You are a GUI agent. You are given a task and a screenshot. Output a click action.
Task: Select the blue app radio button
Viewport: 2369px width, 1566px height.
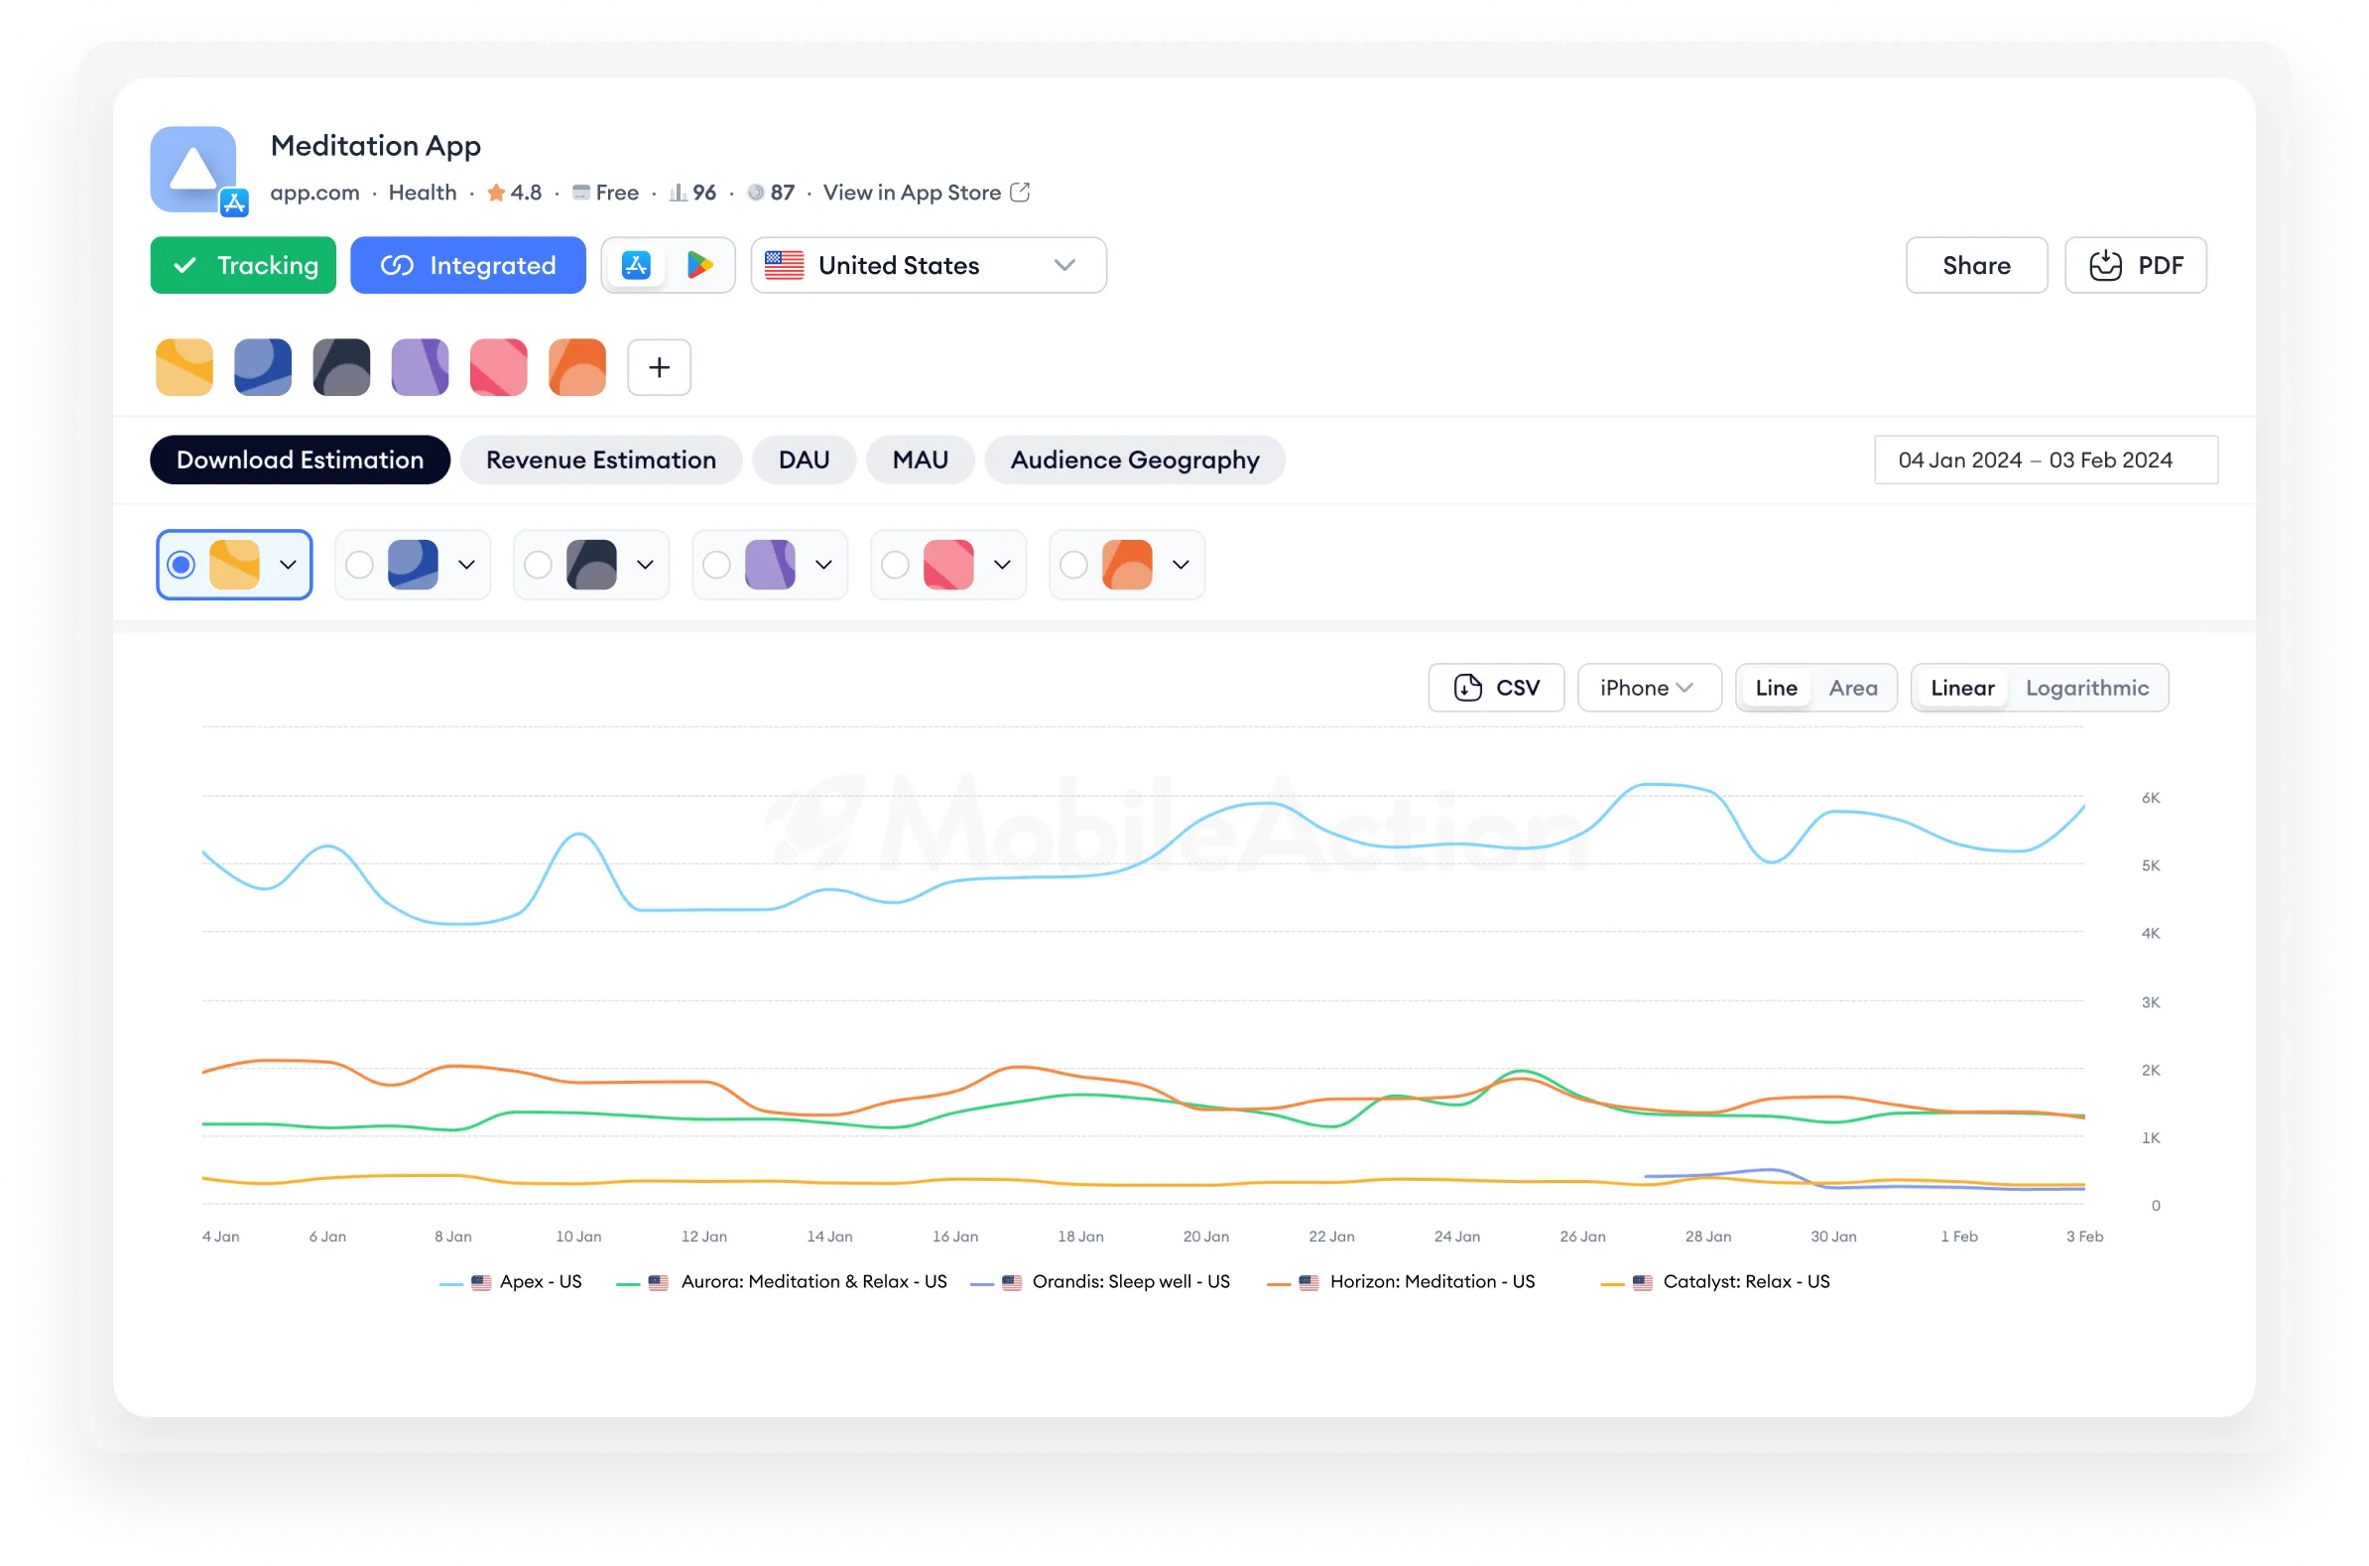pyautogui.click(x=359, y=566)
